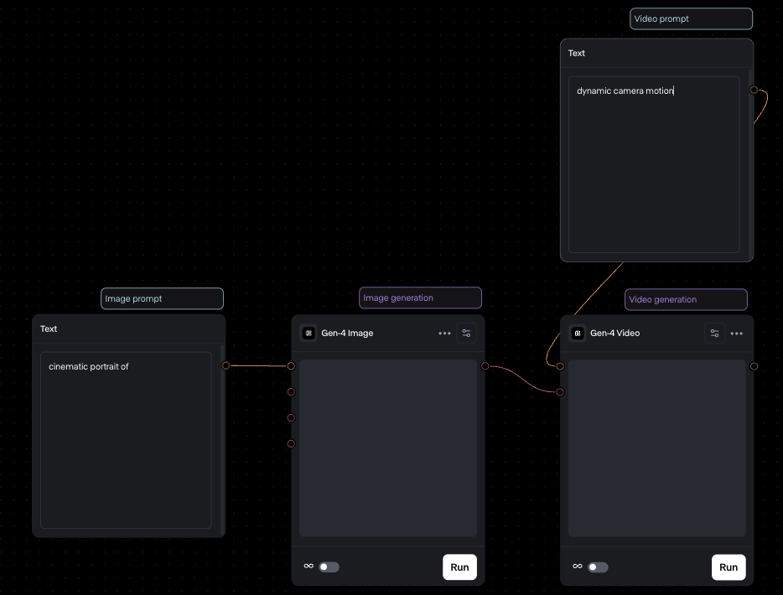Click output port of Gen-4 Video node
This screenshot has width=783, height=595.
click(754, 366)
